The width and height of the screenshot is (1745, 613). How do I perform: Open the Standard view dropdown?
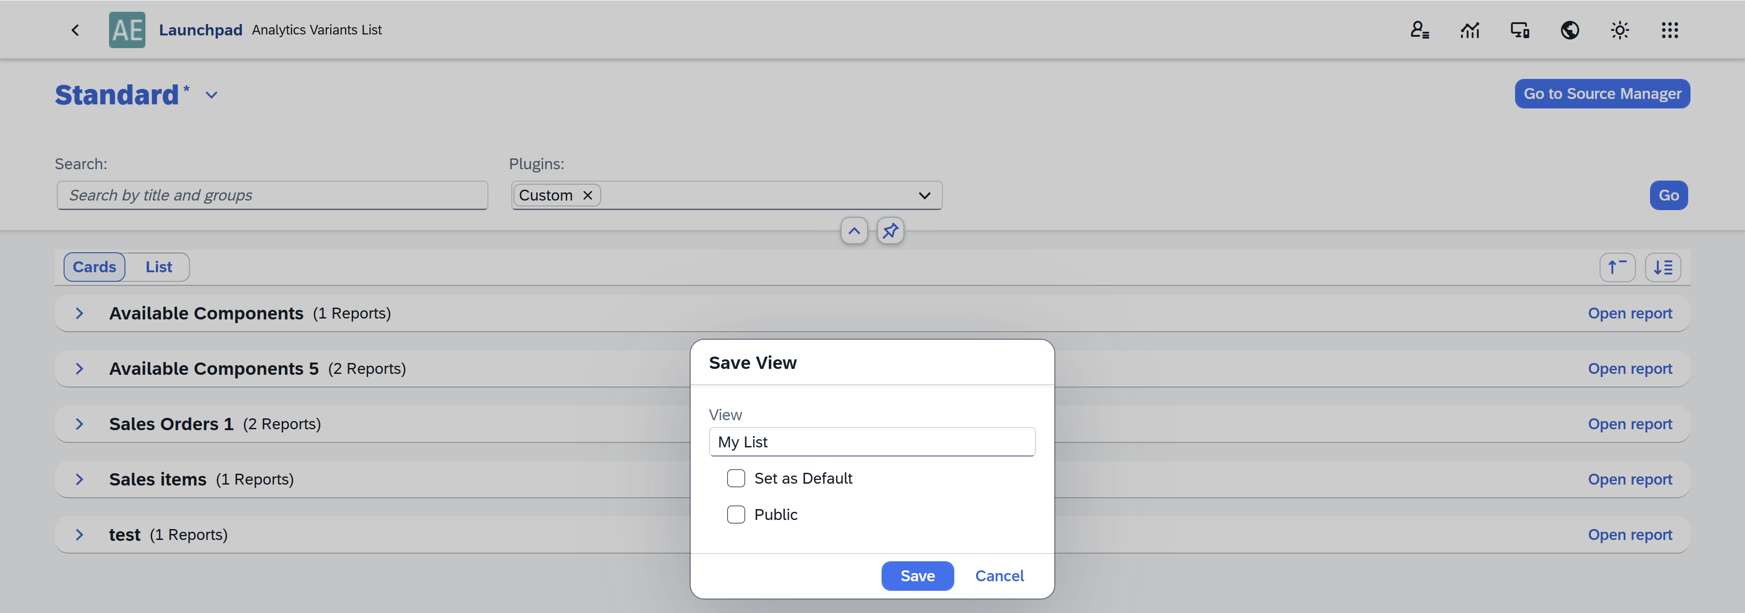[x=211, y=95]
